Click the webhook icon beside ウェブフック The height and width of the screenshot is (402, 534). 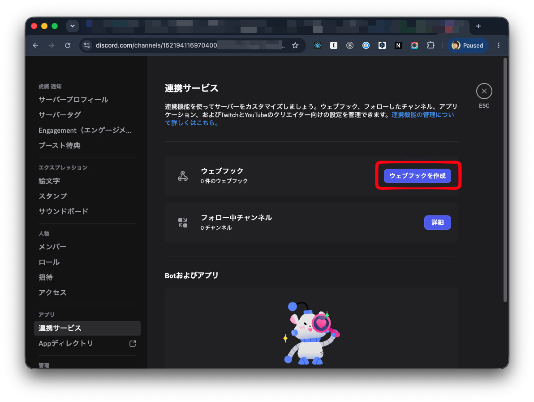183,176
